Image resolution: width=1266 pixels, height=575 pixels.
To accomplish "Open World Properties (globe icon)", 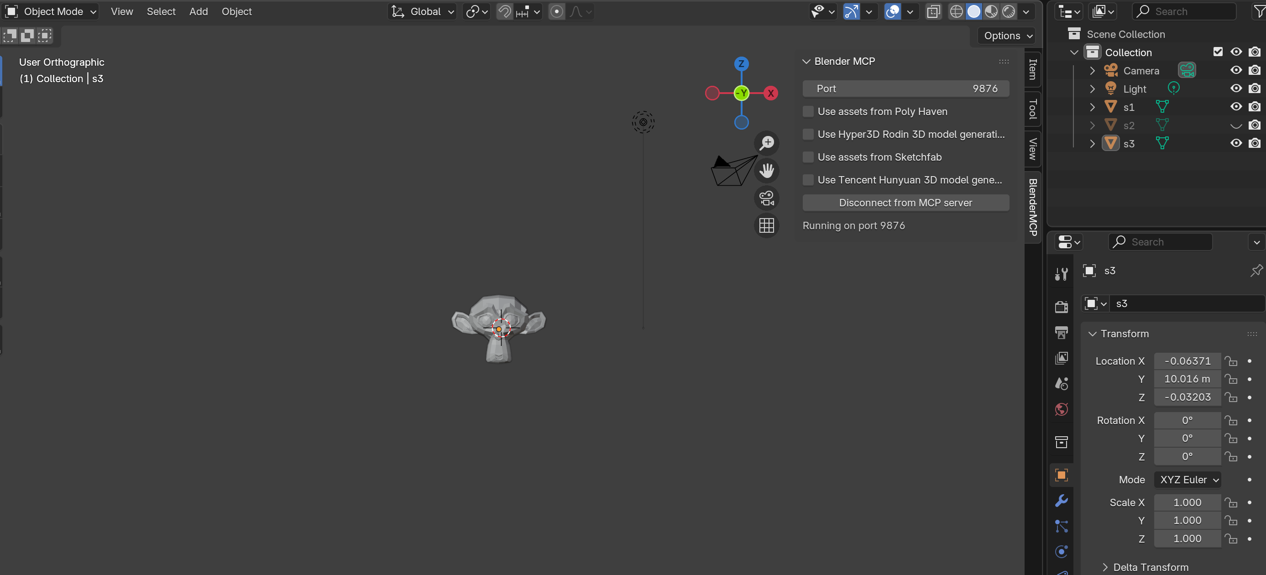I will [1061, 409].
